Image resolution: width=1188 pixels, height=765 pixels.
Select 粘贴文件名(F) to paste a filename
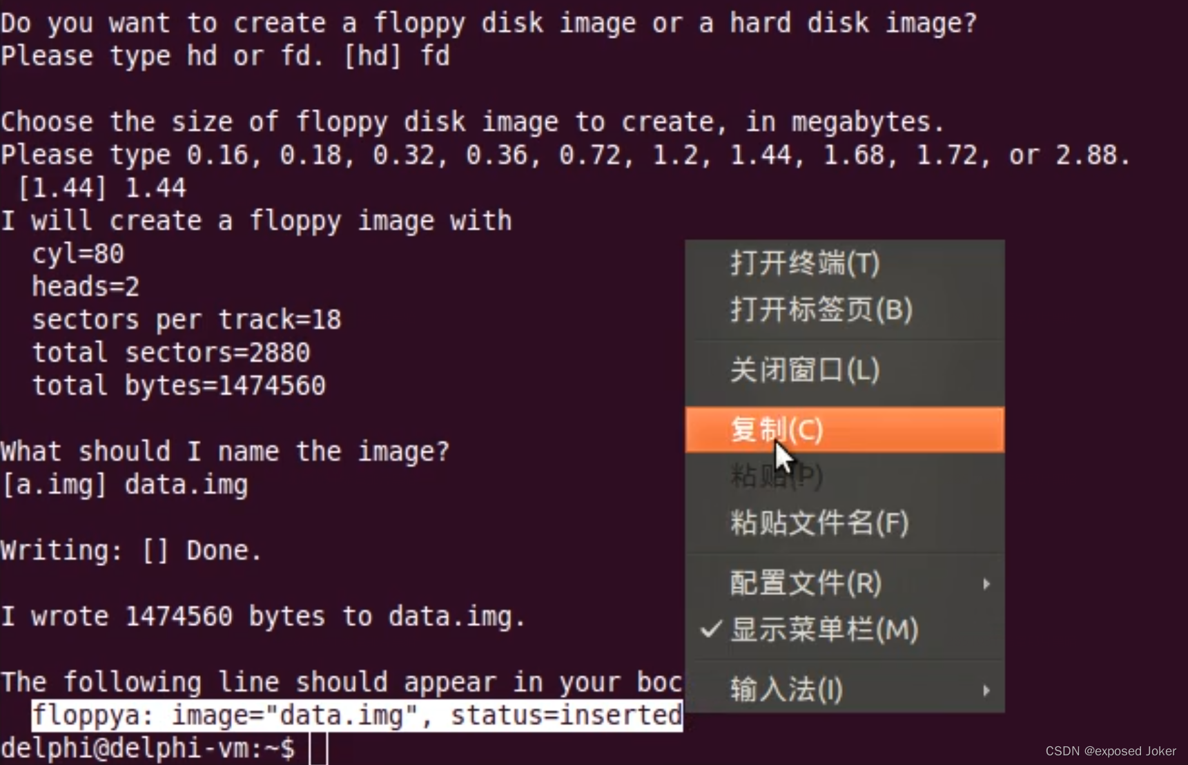click(x=819, y=523)
